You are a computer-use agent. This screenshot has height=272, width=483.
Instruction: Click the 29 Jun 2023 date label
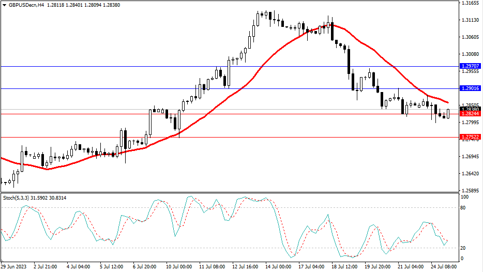(x=13, y=267)
